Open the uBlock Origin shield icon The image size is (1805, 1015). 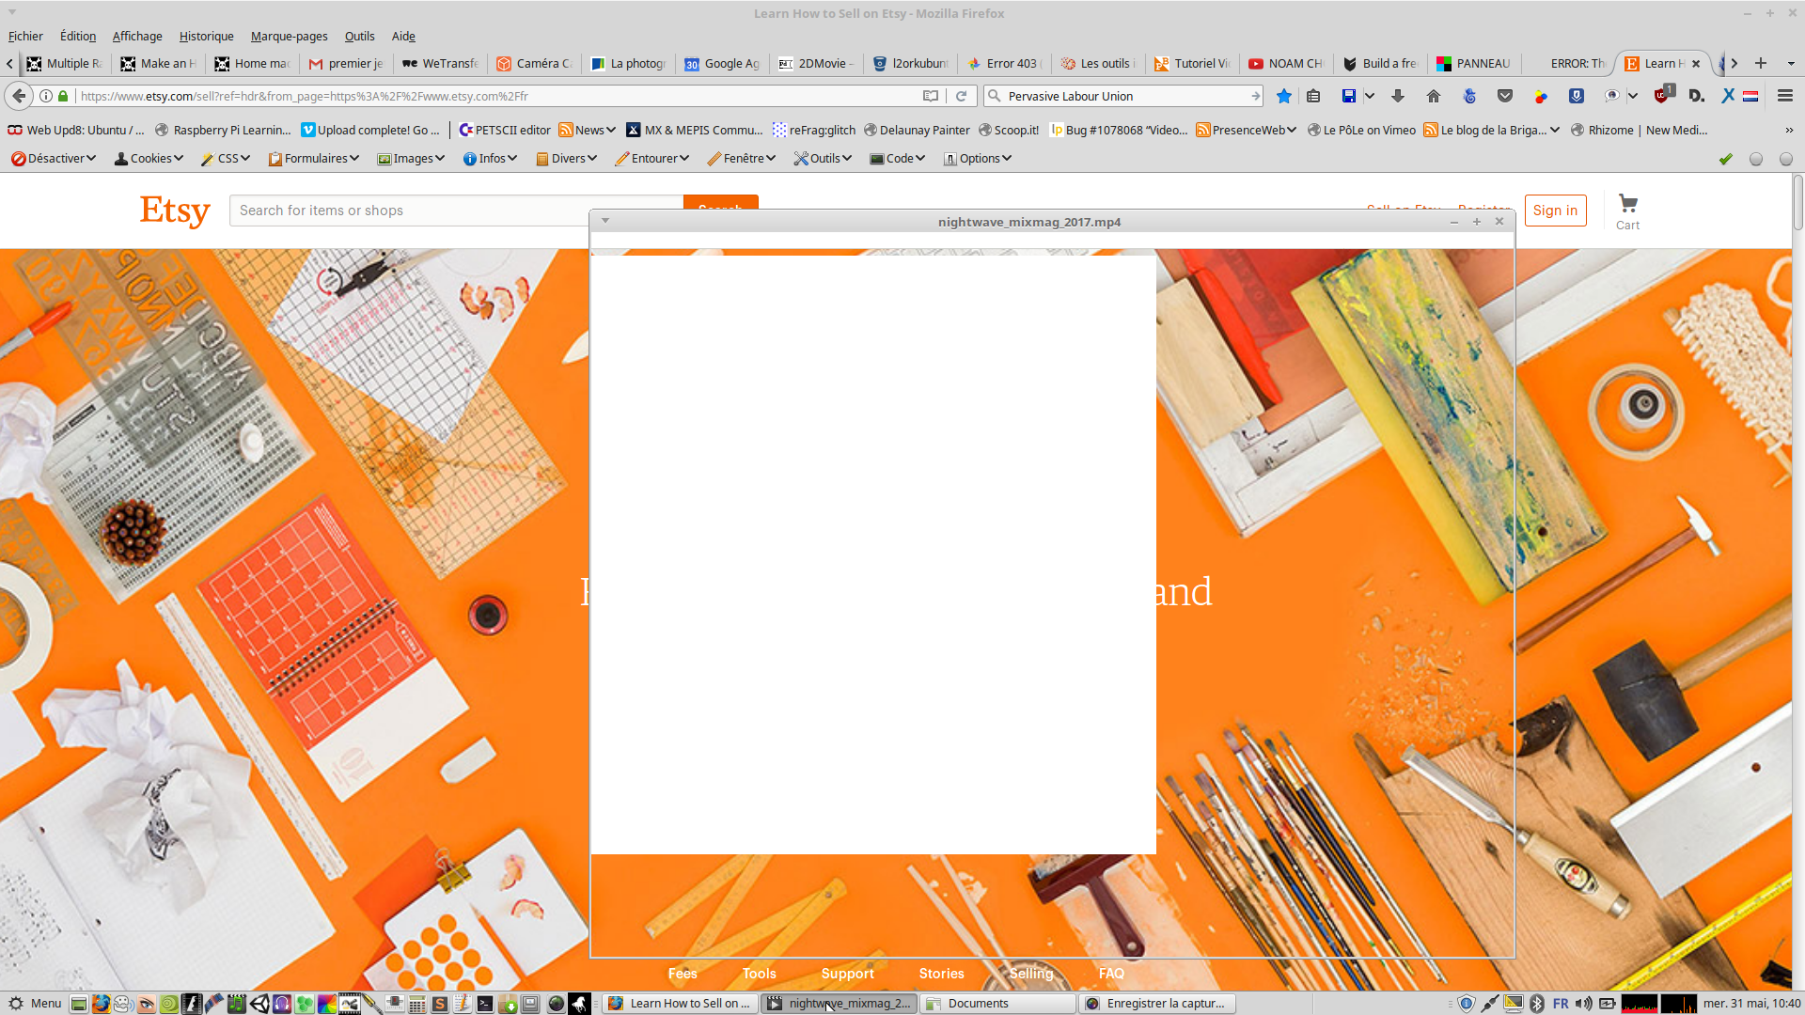coord(1662,96)
